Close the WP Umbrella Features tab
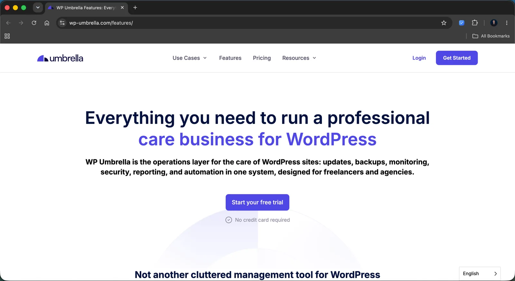Image resolution: width=515 pixels, height=281 pixels. point(122,7)
